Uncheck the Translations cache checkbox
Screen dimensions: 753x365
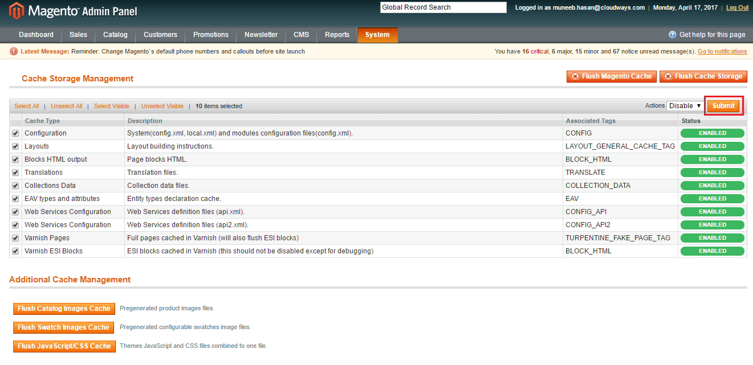(x=15, y=173)
